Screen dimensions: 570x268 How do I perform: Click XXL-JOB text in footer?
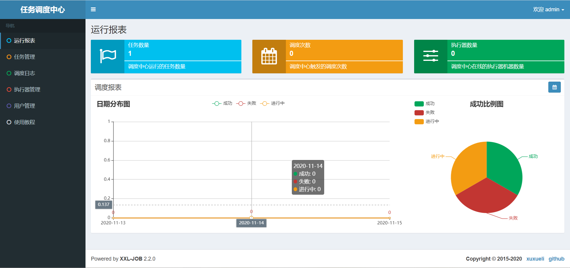pos(131,259)
